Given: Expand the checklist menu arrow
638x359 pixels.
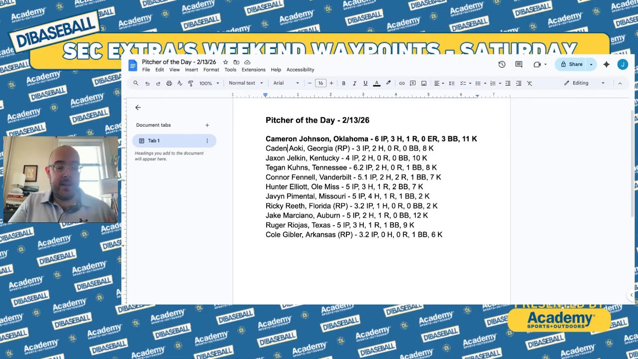Looking at the screenshot, I should (470, 83).
